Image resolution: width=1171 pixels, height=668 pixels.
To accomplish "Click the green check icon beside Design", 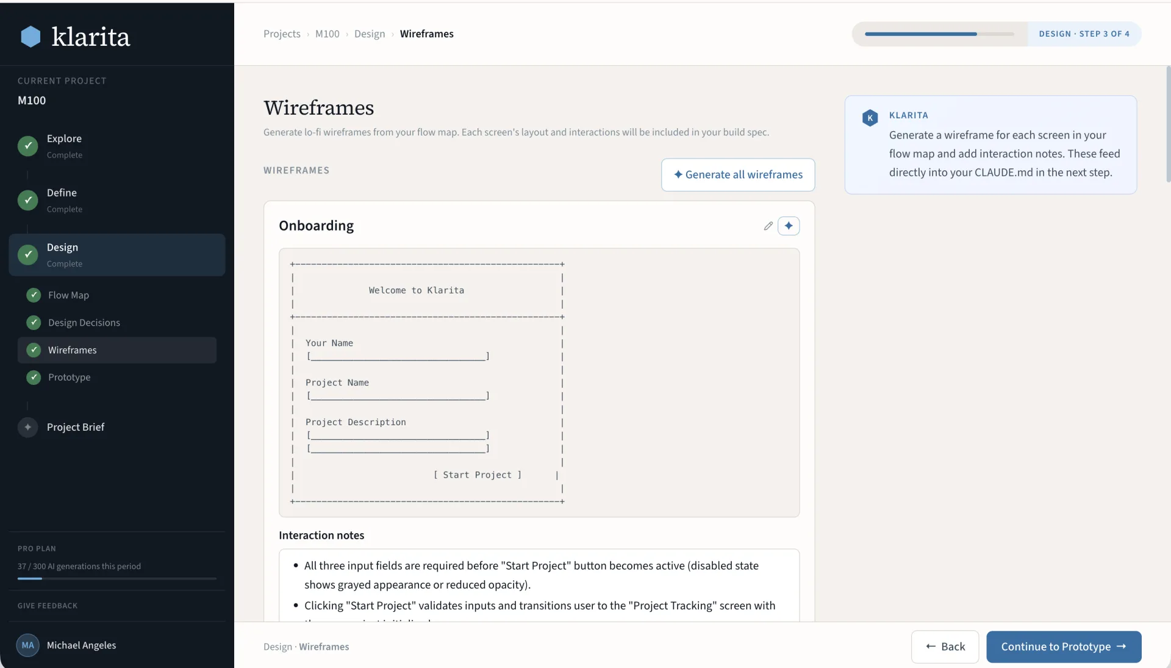I will pyautogui.click(x=27, y=254).
